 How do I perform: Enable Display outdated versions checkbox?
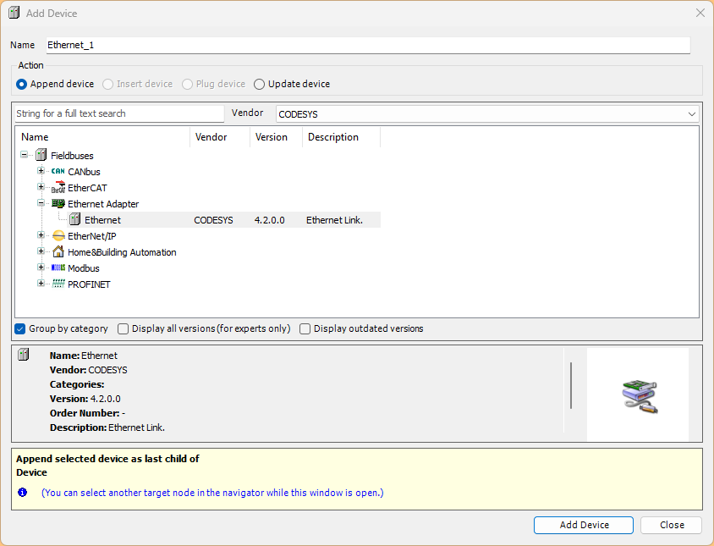[305, 328]
